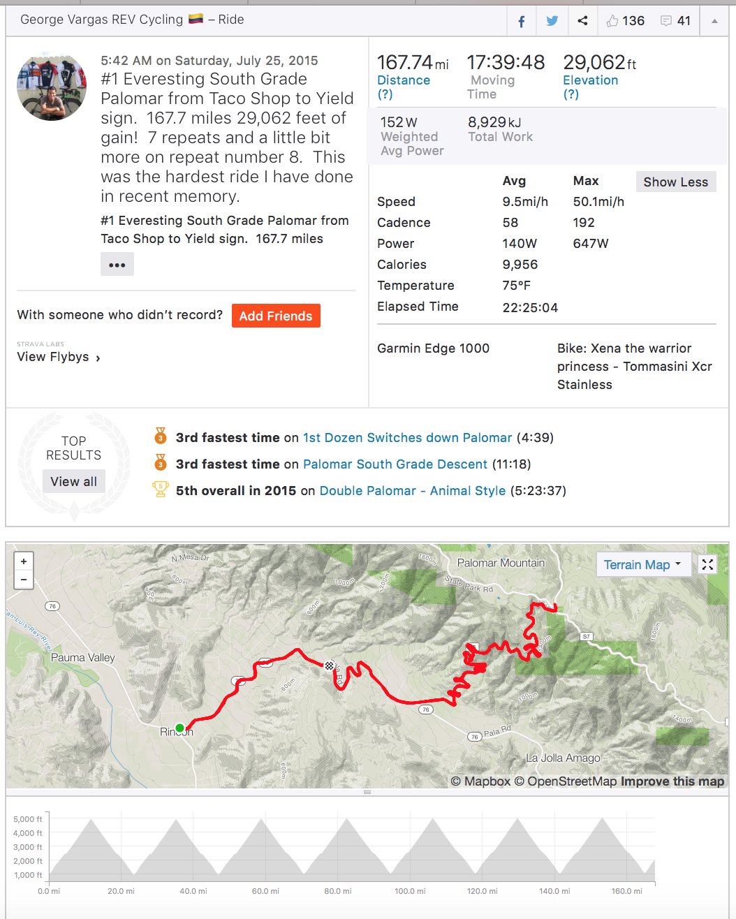Open Palomar South Grade Descent segment
This screenshot has height=919, width=736.
[395, 464]
